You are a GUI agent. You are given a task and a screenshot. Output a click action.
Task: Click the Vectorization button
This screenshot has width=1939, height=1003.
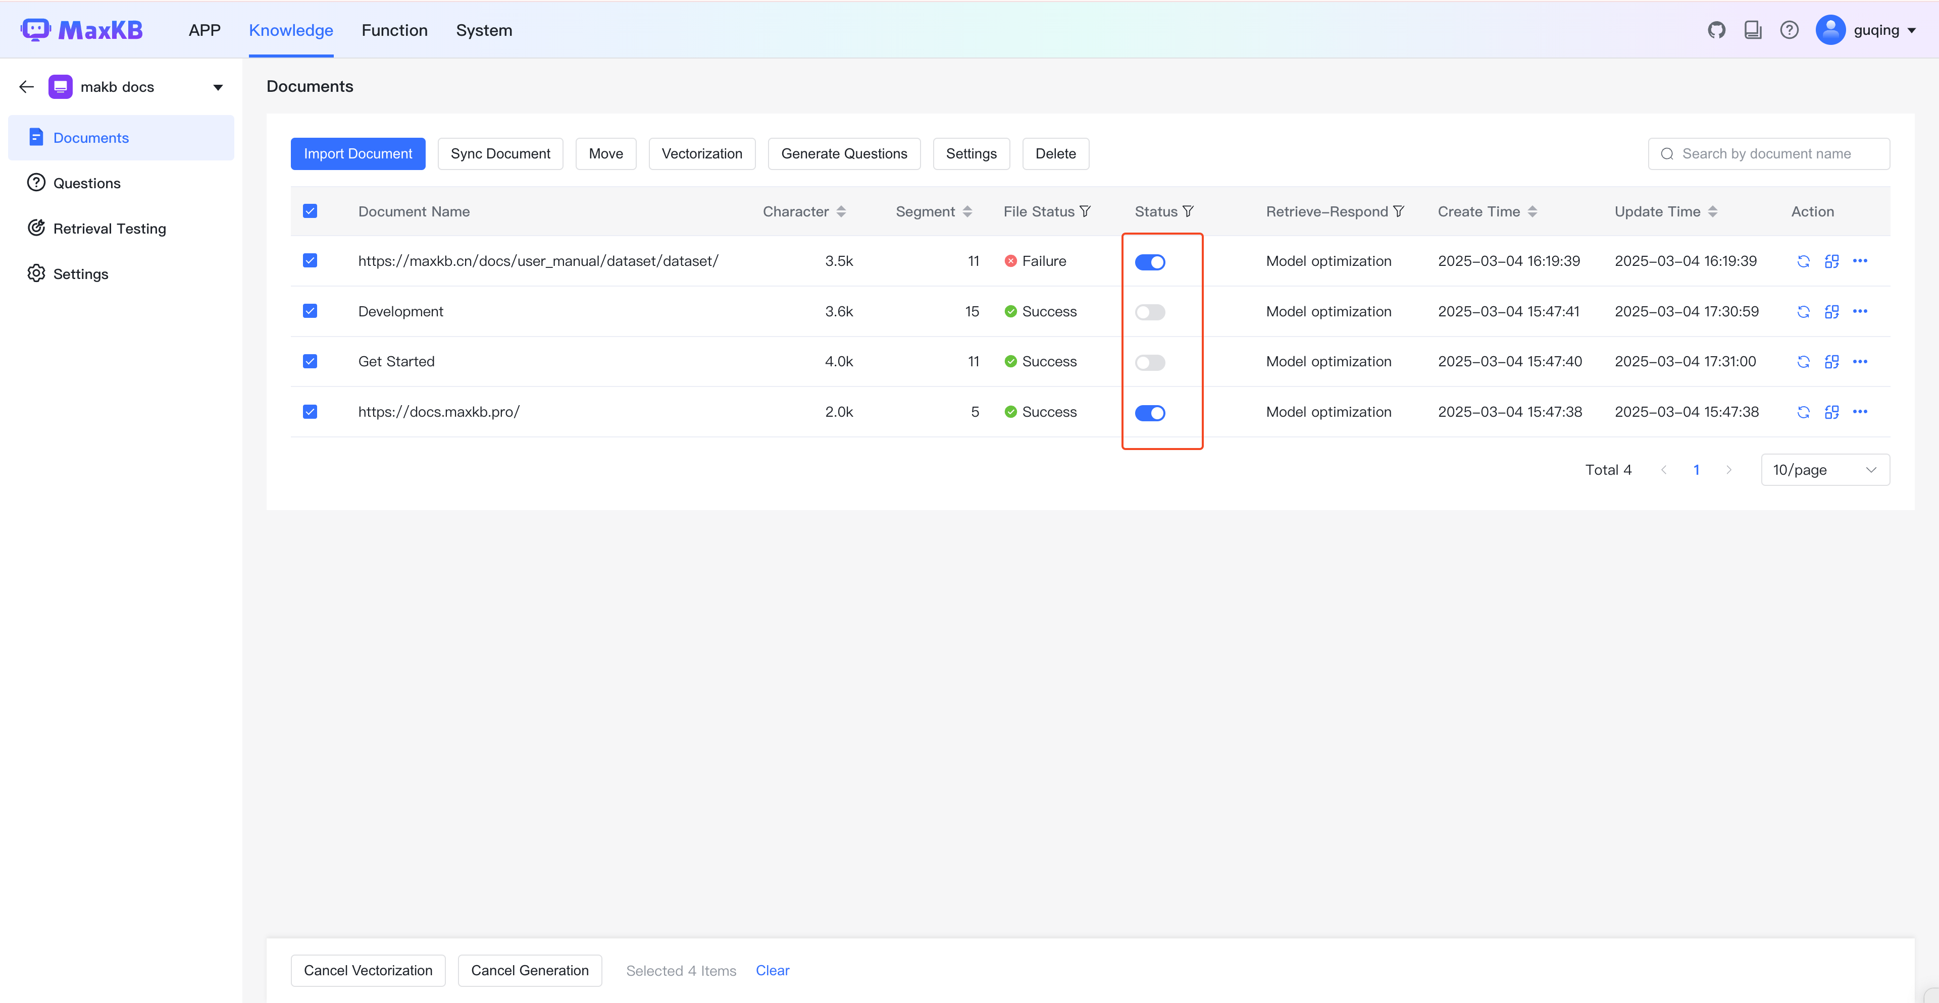(x=702, y=154)
